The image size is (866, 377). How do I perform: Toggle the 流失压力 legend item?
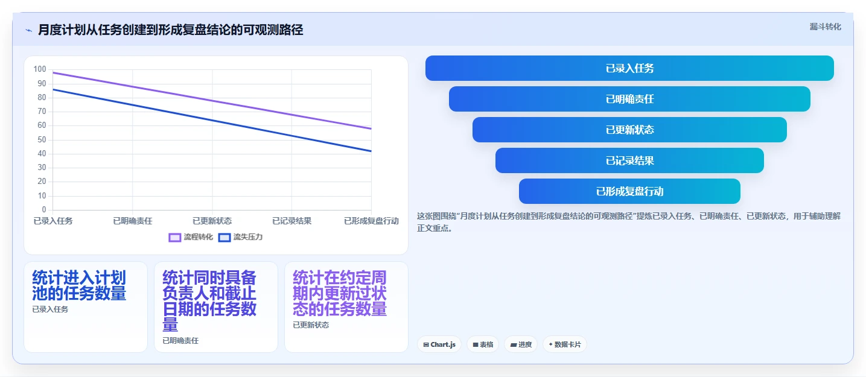[240, 237]
